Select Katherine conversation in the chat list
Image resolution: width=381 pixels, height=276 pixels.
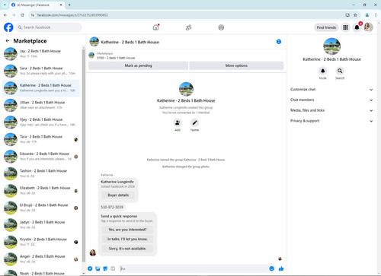pos(41,88)
